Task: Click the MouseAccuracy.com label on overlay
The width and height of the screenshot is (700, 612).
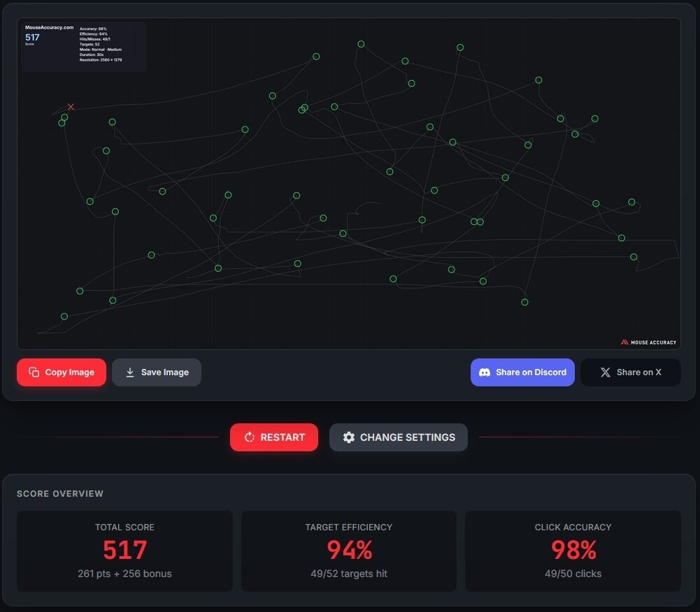Action: pos(49,27)
